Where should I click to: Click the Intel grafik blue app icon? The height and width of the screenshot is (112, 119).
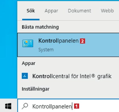pyautogui.click(x=25, y=76)
